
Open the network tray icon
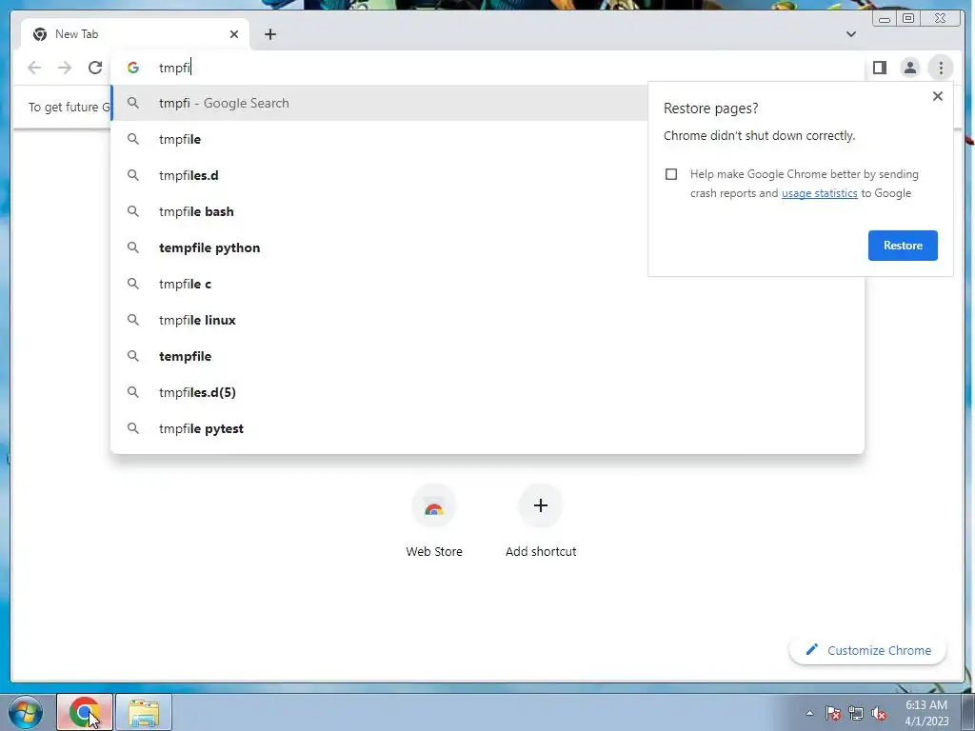856,713
